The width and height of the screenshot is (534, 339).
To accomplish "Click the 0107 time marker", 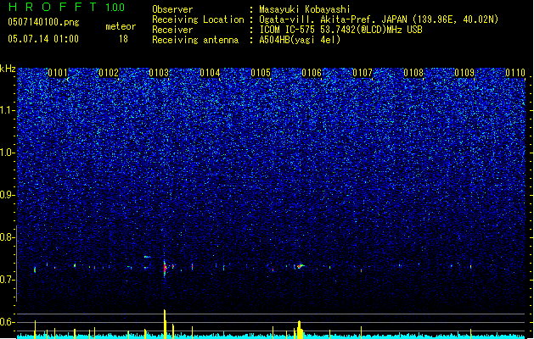I will (363, 73).
